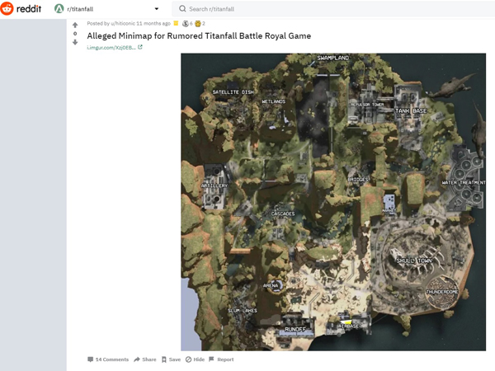This screenshot has width=495, height=371.
Task: Click the r/titanfall community icon
Action: click(x=59, y=9)
